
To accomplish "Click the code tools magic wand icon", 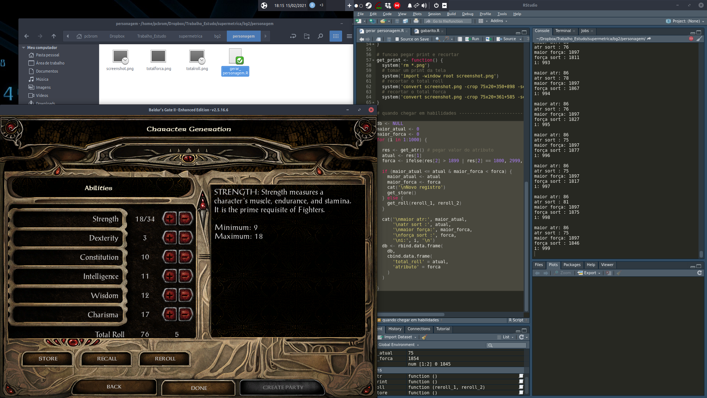I will [x=446, y=39].
